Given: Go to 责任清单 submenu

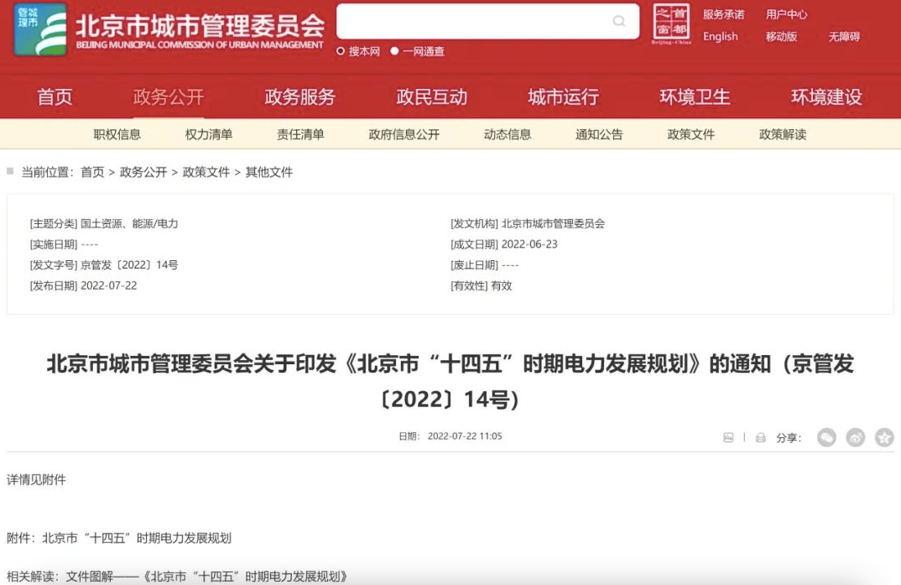Looking at the screenshot, I should (x=300, y=134).
